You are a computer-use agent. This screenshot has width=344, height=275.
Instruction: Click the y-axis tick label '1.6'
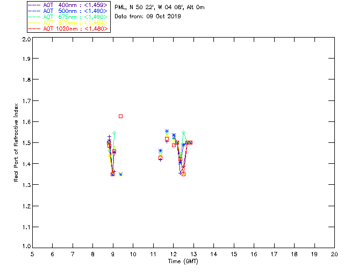coord(26,122)
